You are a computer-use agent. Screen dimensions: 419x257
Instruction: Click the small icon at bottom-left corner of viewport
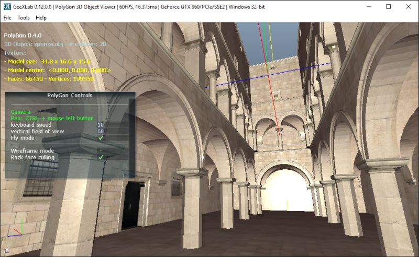(7, 250)
